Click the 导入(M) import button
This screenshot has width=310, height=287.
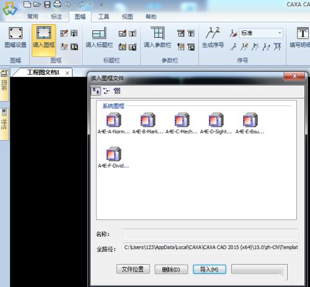[210, 269]
